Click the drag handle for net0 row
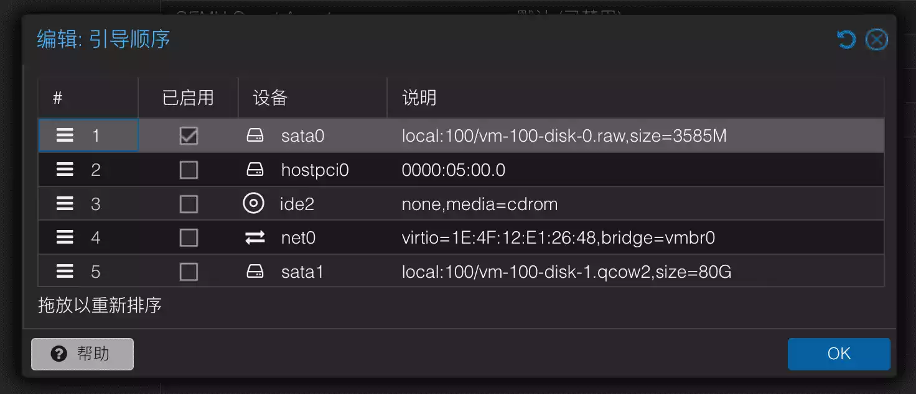Image resolution: width=916 pixels, height=394 pixels. 65,237
